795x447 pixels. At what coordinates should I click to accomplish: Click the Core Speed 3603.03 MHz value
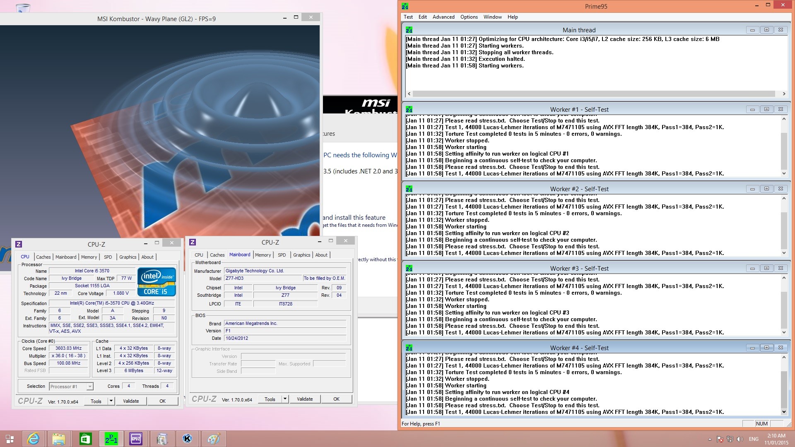tap(68, 348)
